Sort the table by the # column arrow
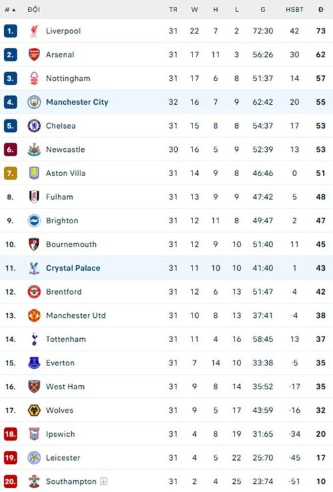 pos(13,10)
